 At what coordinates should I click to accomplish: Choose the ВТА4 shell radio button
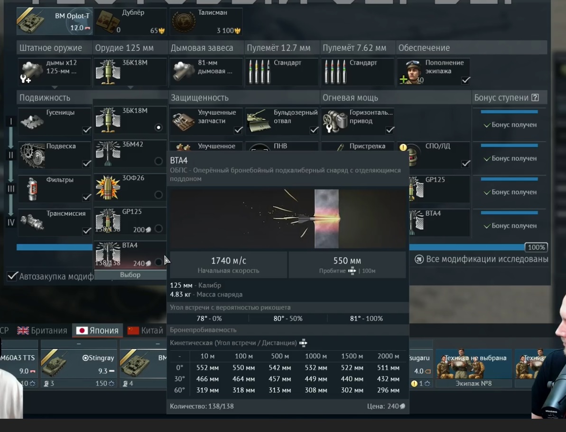click(x=158, y=262)
